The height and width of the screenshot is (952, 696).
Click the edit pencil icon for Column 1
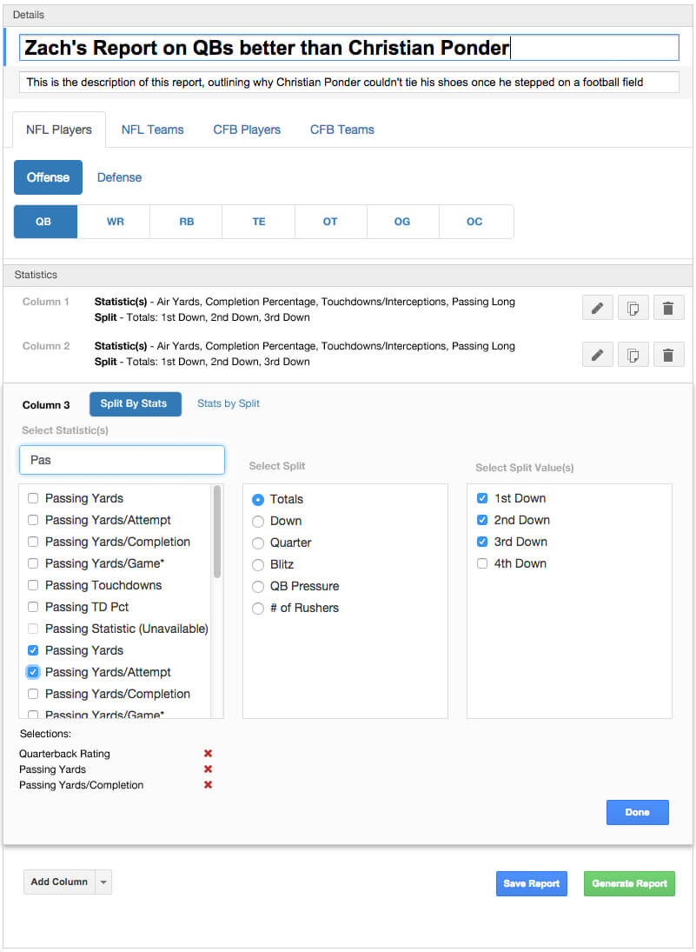[597, 309]
